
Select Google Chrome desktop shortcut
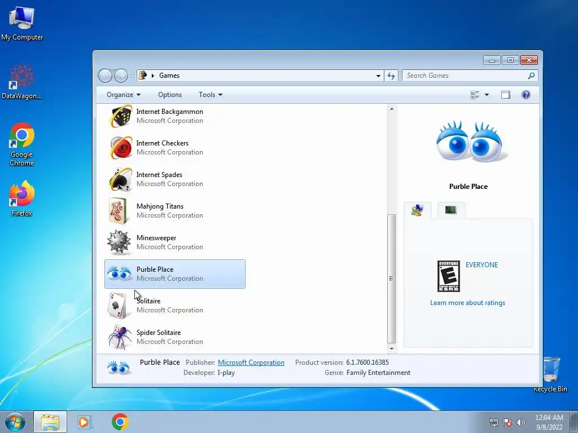click(22, 144)
